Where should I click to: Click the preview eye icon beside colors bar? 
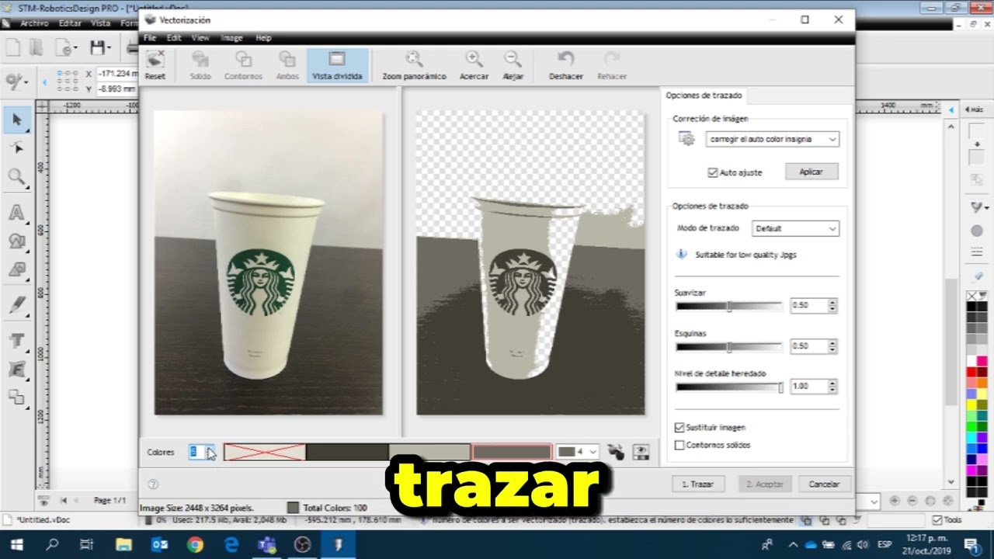point(641,452)
